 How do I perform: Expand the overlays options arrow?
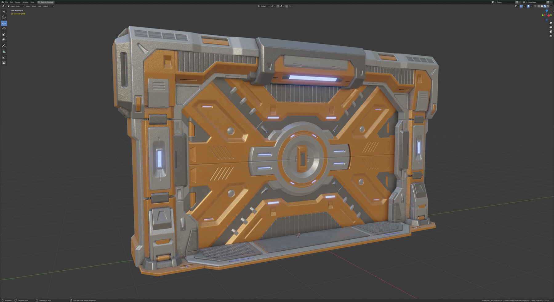pos(531,6)
